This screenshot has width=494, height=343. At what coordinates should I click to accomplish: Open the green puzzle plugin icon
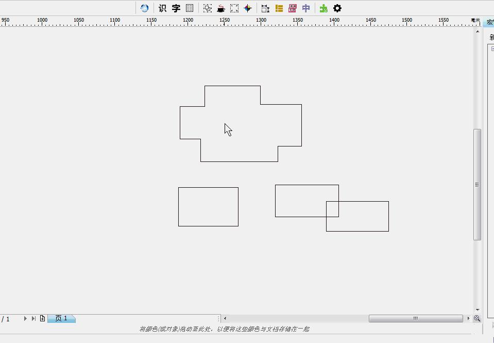tap(323, 8)
